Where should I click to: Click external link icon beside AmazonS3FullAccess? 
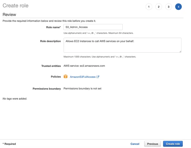pos(98,77)
